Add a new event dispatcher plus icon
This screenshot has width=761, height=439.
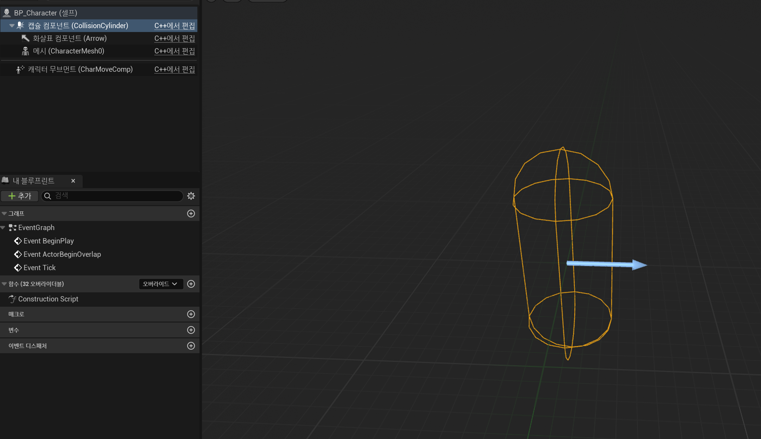click(x=191, y=346)
